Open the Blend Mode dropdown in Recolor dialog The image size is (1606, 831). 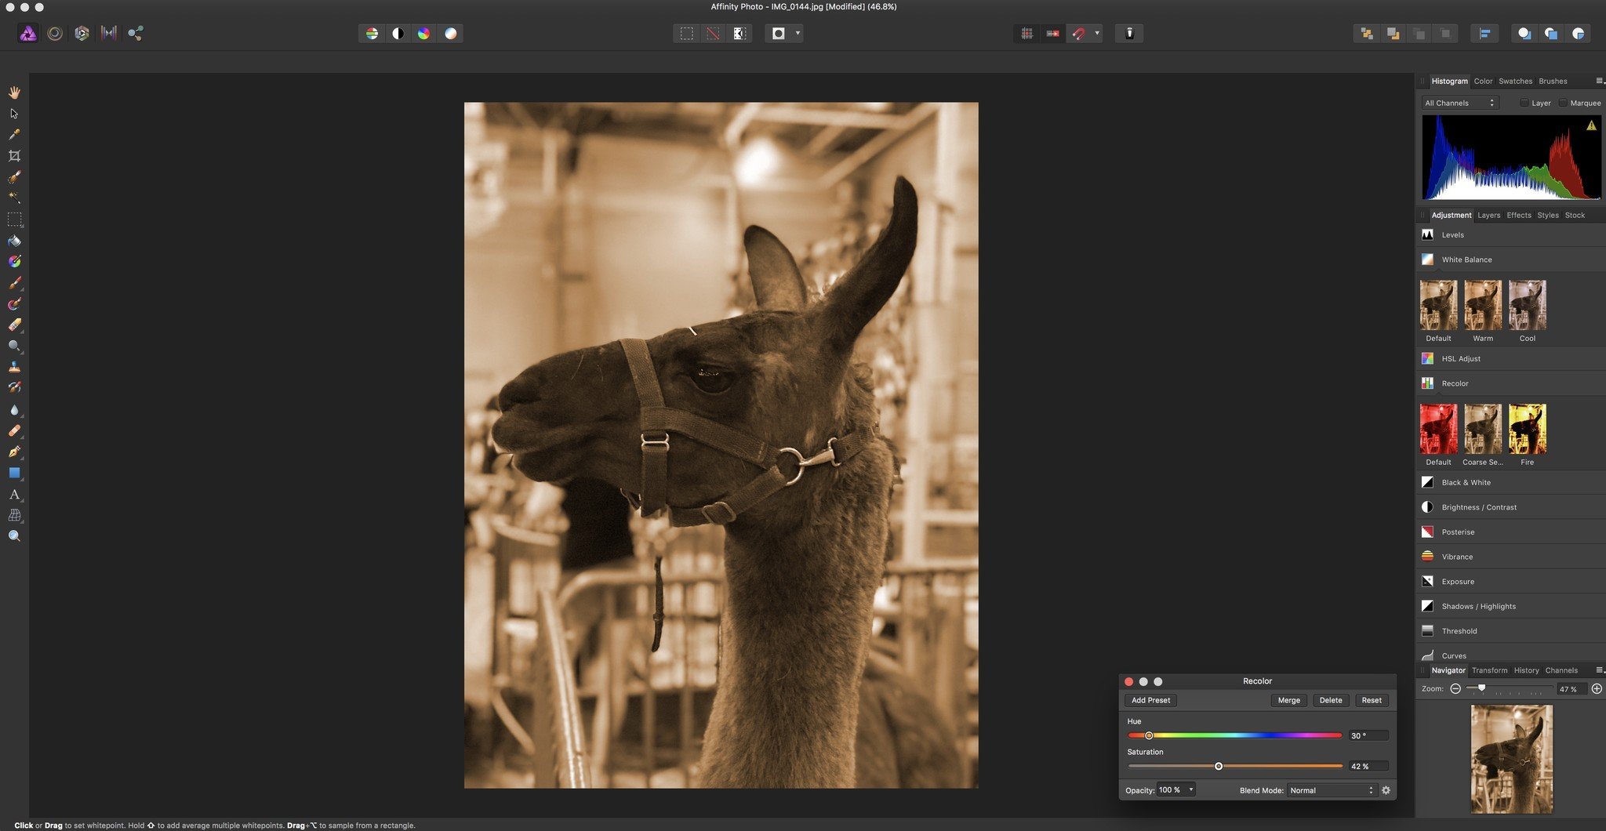(x=1332, y=790)
